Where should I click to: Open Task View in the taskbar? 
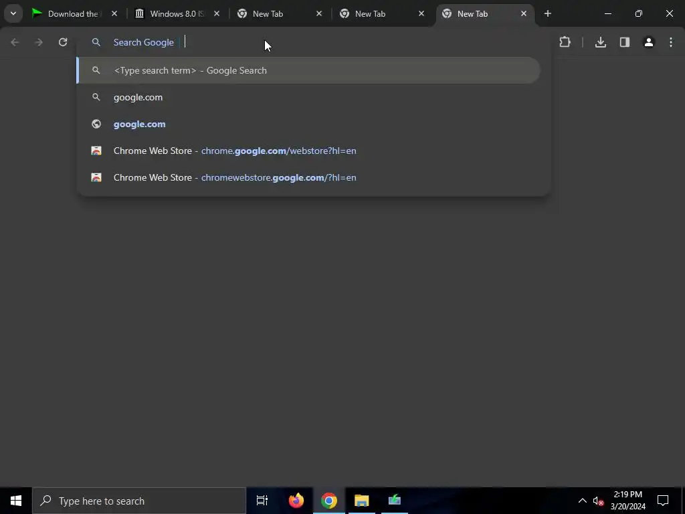[262, 501]
